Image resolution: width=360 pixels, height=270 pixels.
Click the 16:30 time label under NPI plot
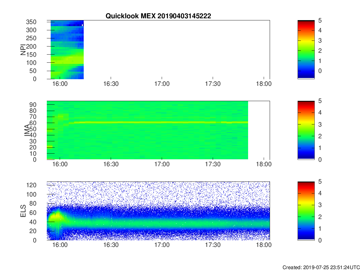point(111,84)
